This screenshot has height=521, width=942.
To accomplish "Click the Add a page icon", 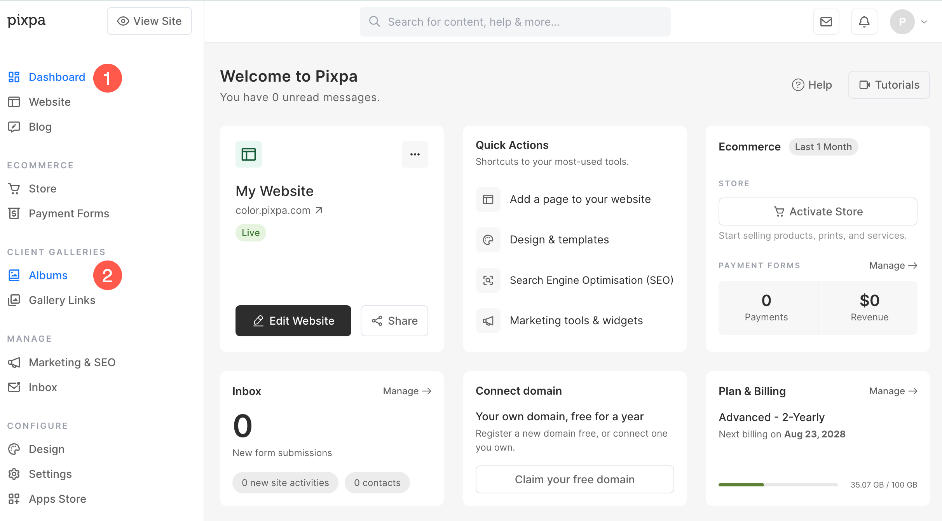I will pyautogui.click(x=488, y=199).
